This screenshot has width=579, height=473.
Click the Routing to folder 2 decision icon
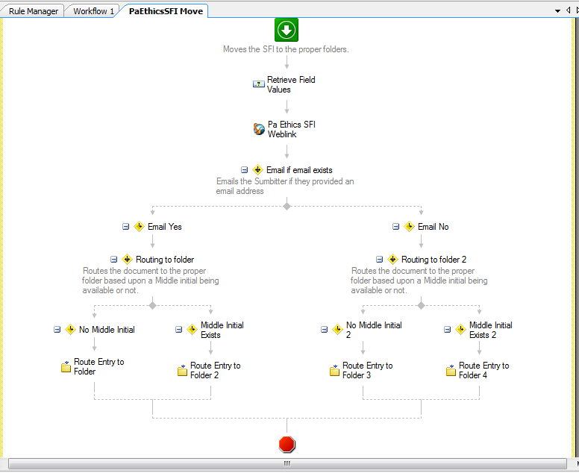392,259
